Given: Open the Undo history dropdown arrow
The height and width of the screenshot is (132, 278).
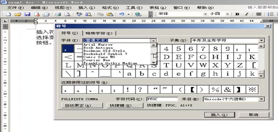Looking at the screenshot, I should pos(128,14).
